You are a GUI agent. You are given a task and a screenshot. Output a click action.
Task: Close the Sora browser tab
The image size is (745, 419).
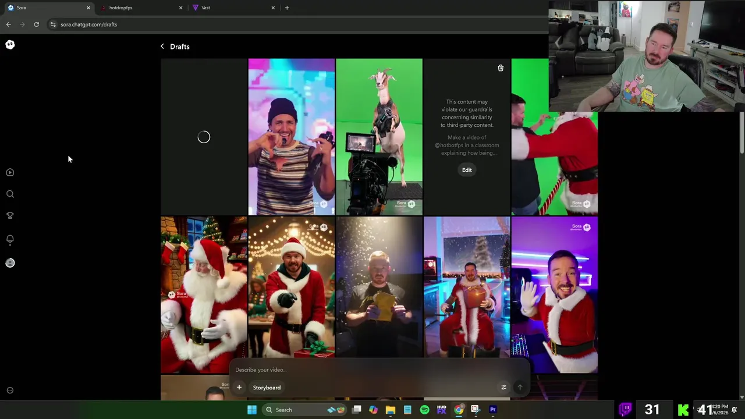88,8
